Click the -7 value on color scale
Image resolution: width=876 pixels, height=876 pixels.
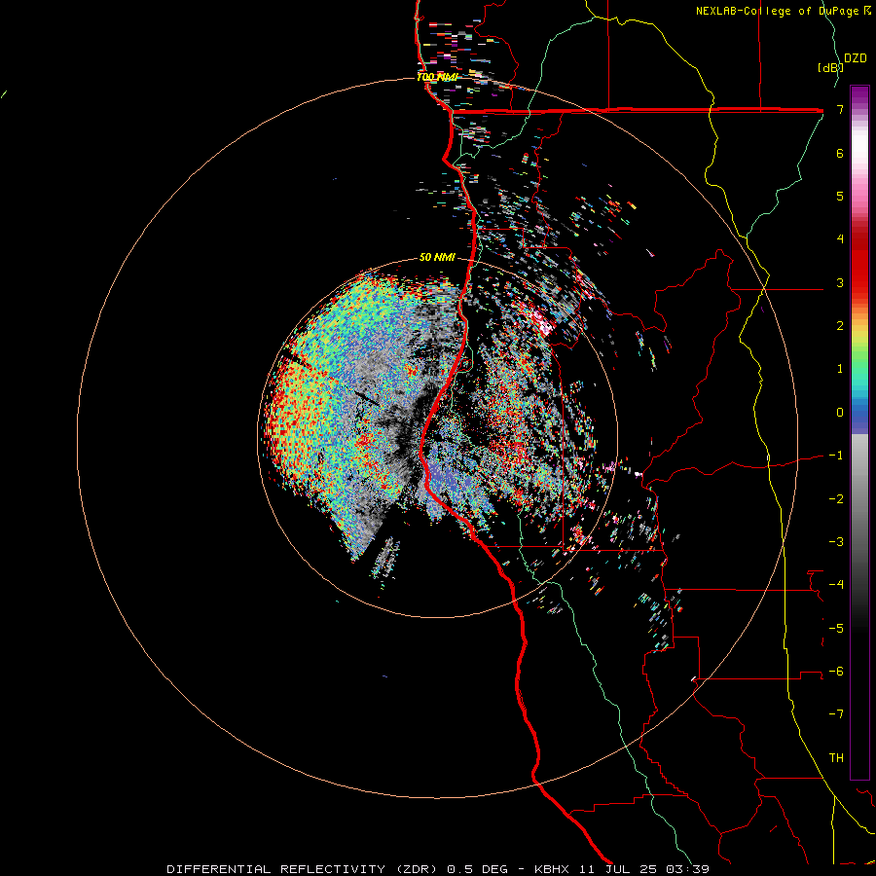tap(836, 714)
